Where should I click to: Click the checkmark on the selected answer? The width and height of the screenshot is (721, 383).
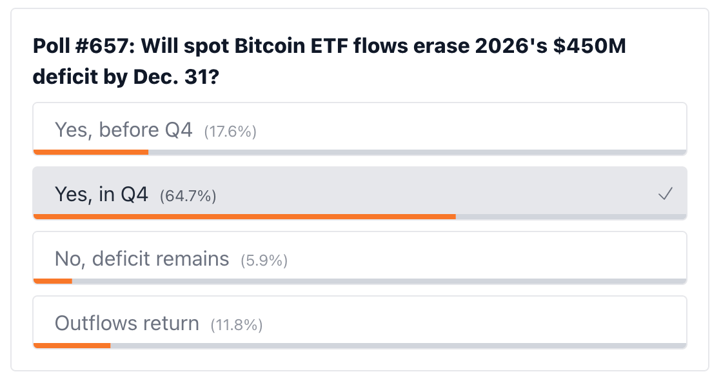(x=666, y=194)
